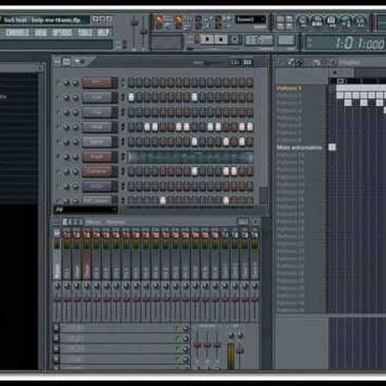386x386 pixels.
Task: Toggle the enable switch on the first mixer effect slot
Action: click(x=178, y=329)
